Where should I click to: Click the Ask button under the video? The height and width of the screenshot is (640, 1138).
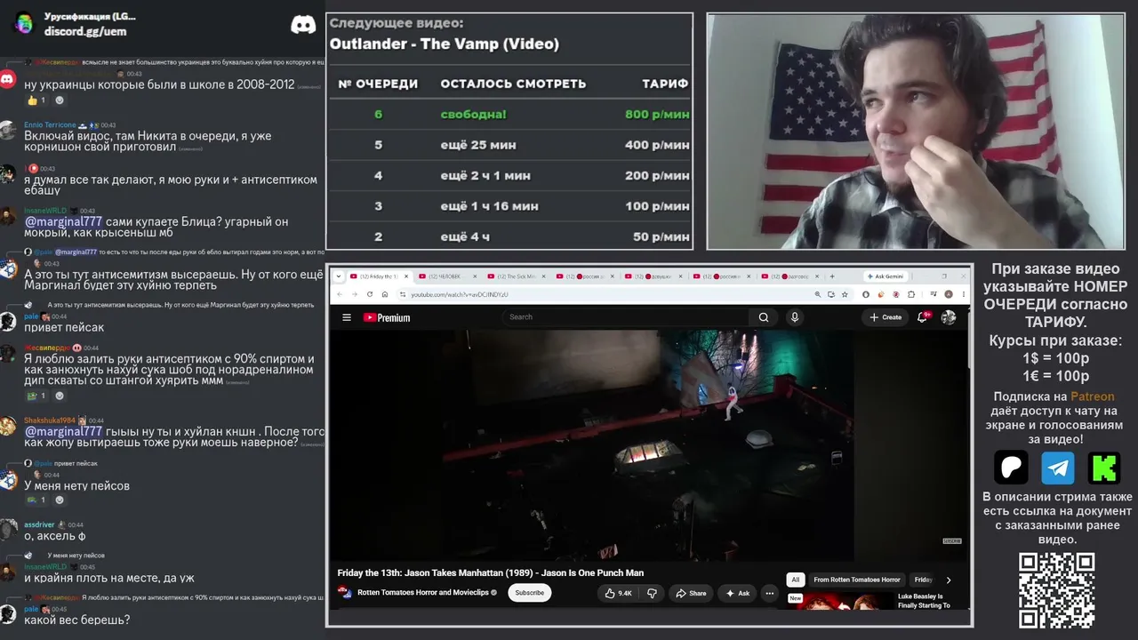click(737, 593)
